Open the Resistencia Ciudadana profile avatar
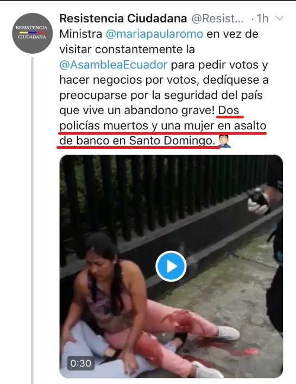The height and width of the screenshot is (384, 296). tap(32, 33)
